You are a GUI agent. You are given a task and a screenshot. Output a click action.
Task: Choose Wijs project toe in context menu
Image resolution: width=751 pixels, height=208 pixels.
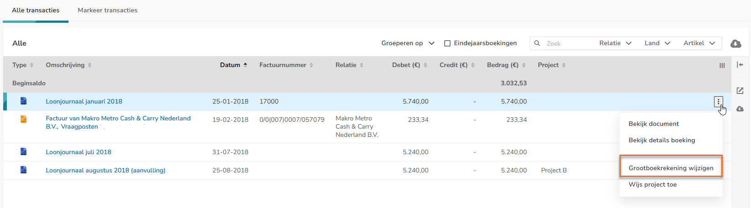pos(652,184)
